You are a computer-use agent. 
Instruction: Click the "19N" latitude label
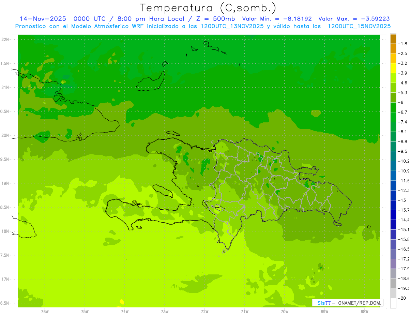5,183
